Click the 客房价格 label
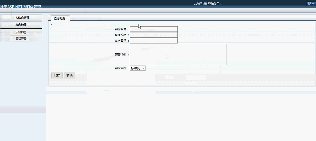Image resolution: width=316 pixels, height=141 pixels. click(121, 35)
